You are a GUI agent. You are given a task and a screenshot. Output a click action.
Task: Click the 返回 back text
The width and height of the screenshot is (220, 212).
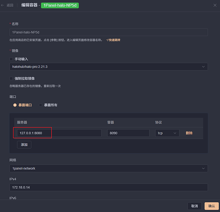click(x=10, y=6)
